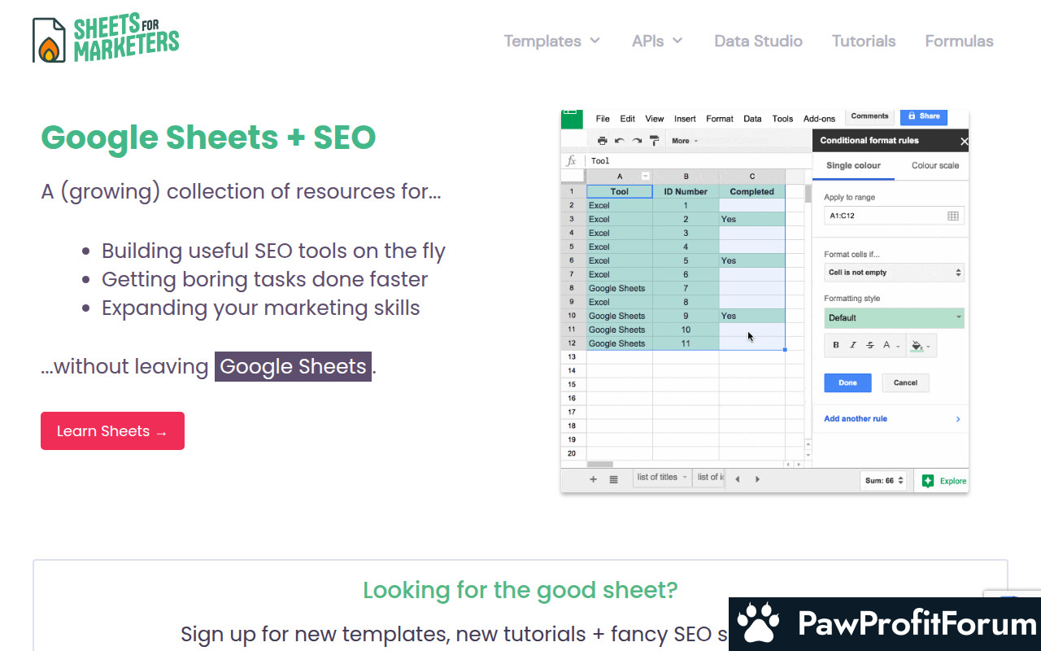Click the range selector grid icon
The width and height of the screenshot is (1041, 651).
coord(953,216)
